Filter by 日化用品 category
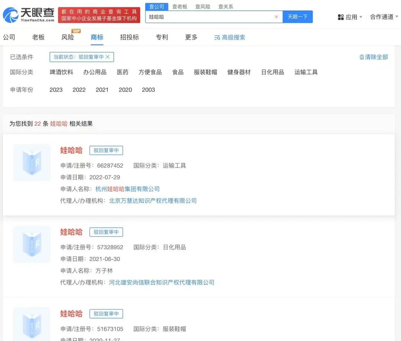This screenshot has width=401, height=341. coord(273,72)
